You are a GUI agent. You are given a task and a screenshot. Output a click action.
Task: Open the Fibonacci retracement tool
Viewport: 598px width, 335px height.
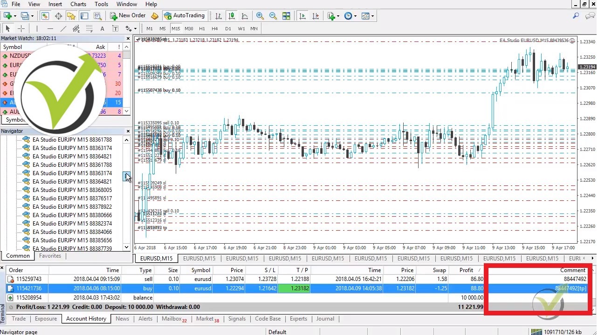89,28
